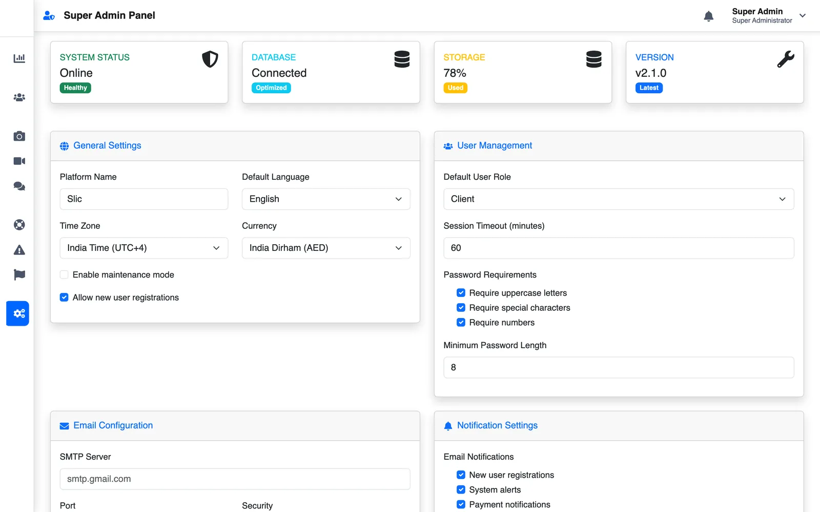Open the users group sidebar icon
Image resolution: width=820 pixels, height=512 pixels.
pyautogui.click(x=19, y=97)
